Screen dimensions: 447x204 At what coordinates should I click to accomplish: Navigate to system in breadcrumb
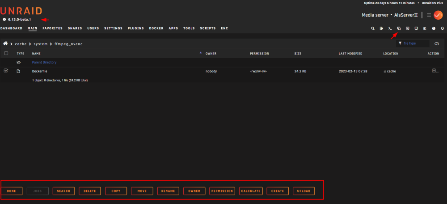[x=40, y=44]
